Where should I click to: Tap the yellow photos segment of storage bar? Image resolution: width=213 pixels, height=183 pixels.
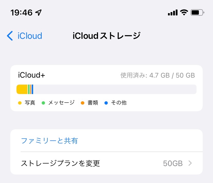22,89
